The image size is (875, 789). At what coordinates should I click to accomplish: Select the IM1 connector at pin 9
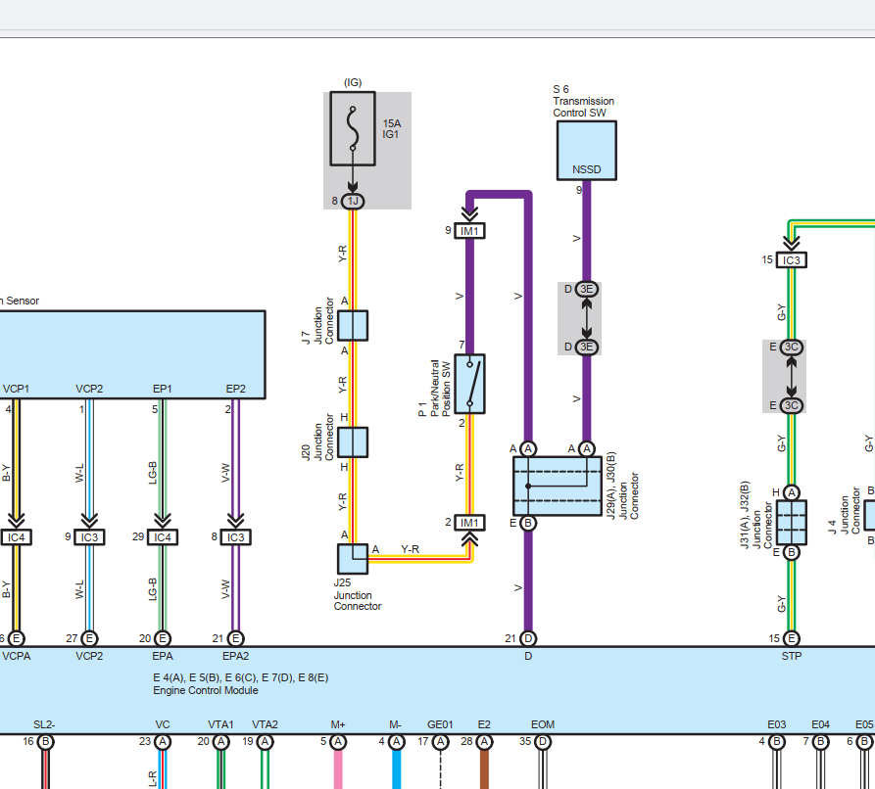[x=470, y=231]
